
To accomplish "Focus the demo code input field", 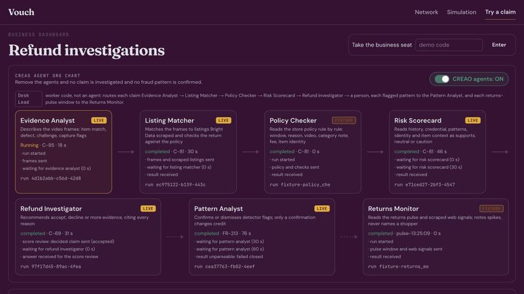I will coord(449,45).
